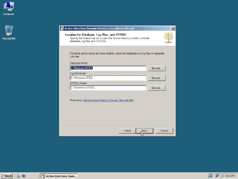
Task: Click the Server Manager quick launch icon
Action: tap(19, 176)
